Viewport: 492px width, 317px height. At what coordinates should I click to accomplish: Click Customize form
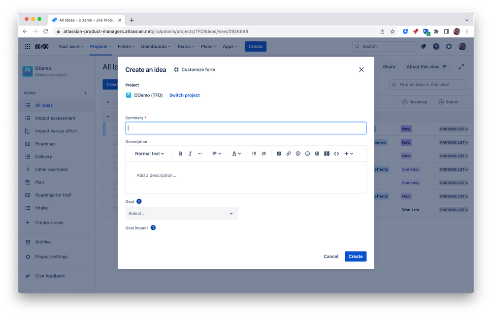[x=195, y=69]
